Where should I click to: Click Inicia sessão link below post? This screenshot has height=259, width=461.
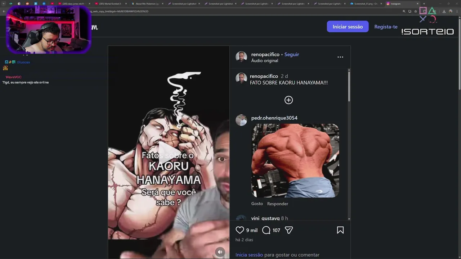[249, 255]
